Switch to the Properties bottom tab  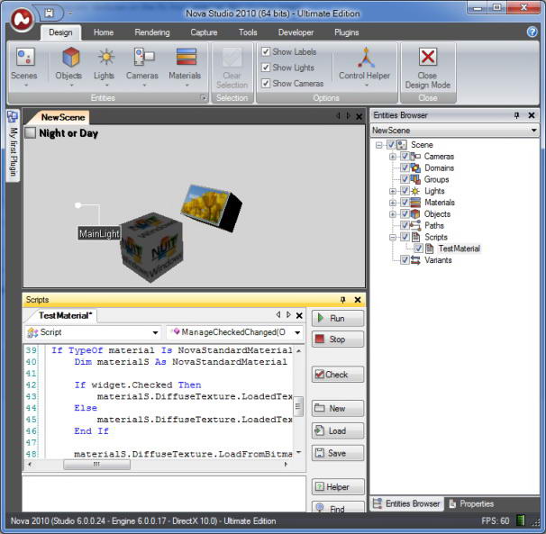click(471, 503)
